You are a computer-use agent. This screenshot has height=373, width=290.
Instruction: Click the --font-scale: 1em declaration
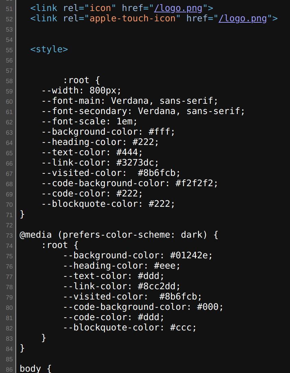(x=89, y=121)
